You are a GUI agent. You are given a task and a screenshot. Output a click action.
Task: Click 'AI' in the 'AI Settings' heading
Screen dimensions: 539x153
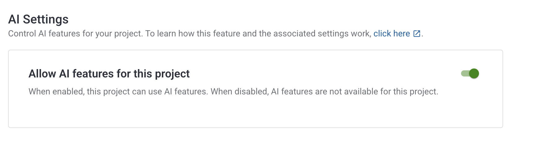14,19
